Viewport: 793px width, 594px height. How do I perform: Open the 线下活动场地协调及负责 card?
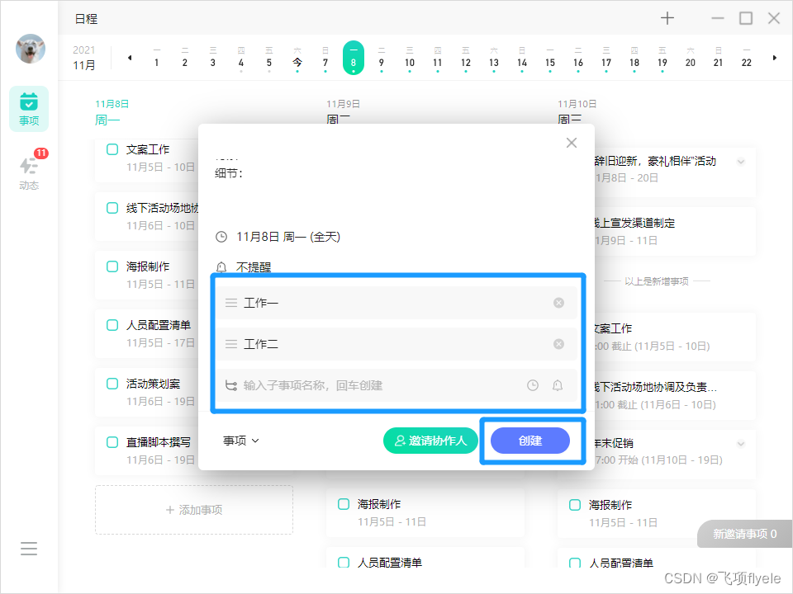tap(675, 395)
